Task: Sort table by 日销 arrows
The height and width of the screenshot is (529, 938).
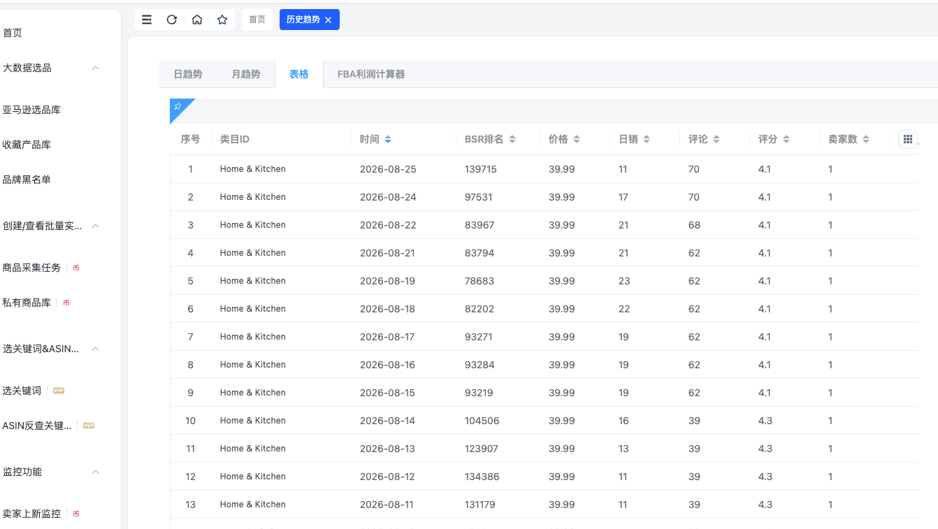Action: [x=647, y=139]
